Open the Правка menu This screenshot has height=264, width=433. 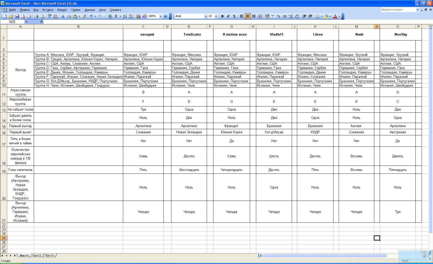click(x=24, y=10)
